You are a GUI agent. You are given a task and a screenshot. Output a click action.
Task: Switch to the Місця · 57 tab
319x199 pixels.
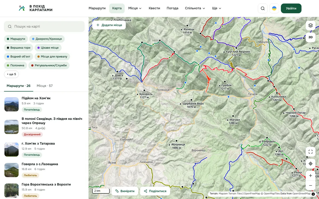pos(45,86)
